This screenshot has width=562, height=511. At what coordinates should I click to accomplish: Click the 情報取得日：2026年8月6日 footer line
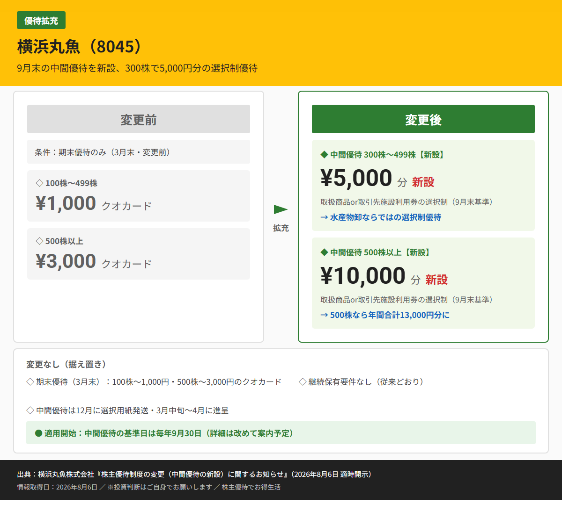[149, 487]
